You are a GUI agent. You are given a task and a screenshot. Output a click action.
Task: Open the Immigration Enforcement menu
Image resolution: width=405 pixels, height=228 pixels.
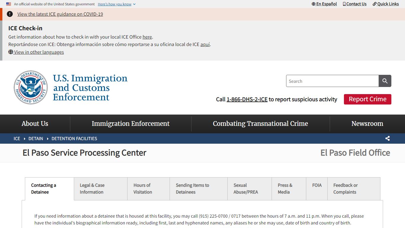click(x=131, y=124)
